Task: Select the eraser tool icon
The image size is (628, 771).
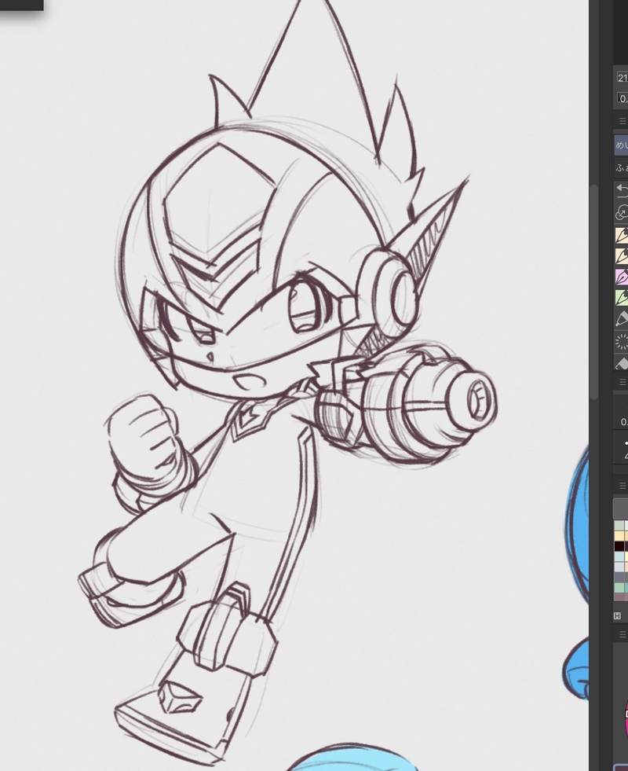Action: (x=622, y=363)
